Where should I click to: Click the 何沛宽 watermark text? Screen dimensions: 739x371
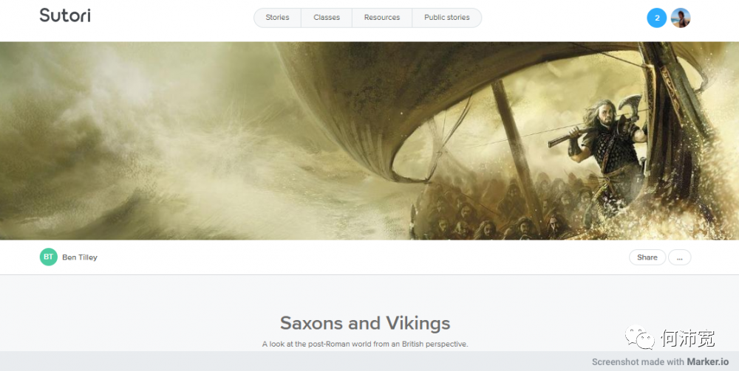pyautogui.click(x=687, y=339)
